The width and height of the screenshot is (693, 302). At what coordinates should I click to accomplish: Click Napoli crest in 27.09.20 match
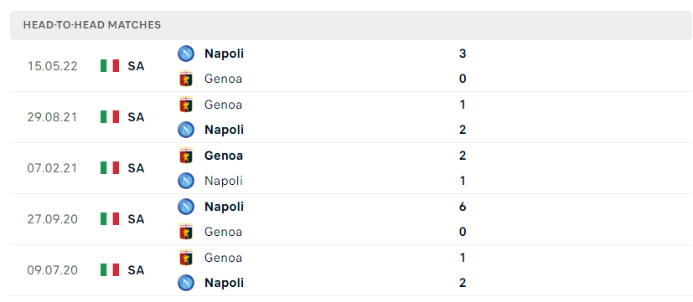[186, 207]
